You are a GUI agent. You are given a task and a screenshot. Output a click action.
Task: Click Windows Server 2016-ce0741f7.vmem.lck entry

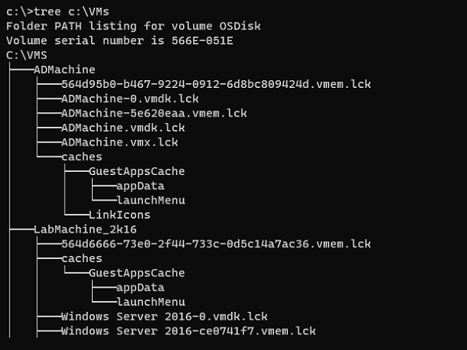click(x=188, y=331)
